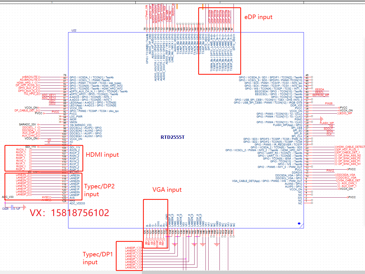365x274 pixels.
Task: Select the red FLASH_WP net label
Action: click(x=327, y=123)
